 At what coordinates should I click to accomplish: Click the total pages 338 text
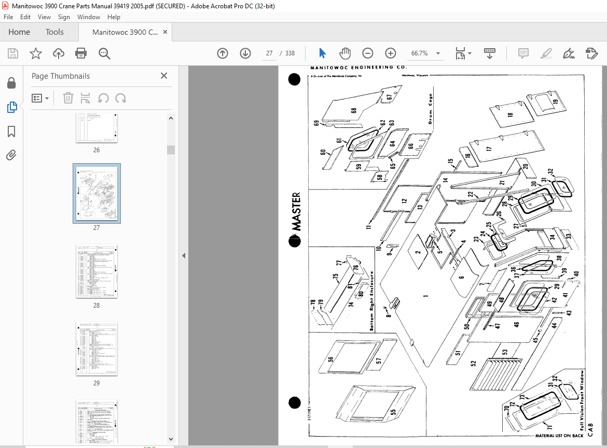(x=290, y=53)
